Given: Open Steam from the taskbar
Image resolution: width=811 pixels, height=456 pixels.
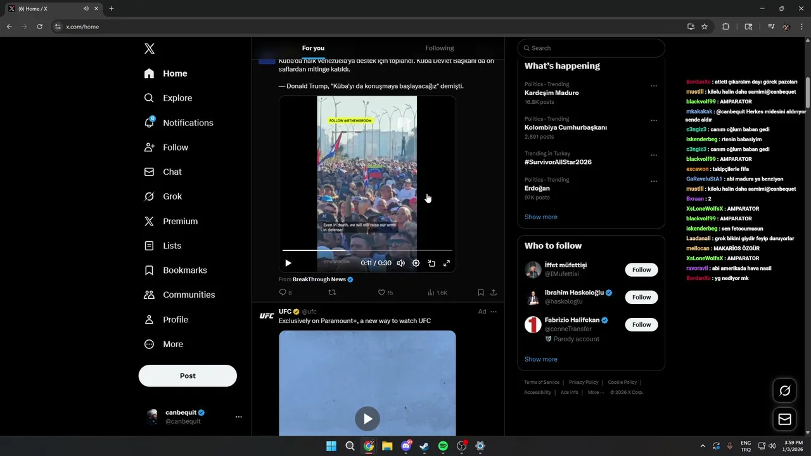Looking at the screenshot, I should click(425, 446).
